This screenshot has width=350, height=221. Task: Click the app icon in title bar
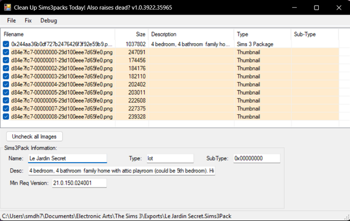click(7, 7)
